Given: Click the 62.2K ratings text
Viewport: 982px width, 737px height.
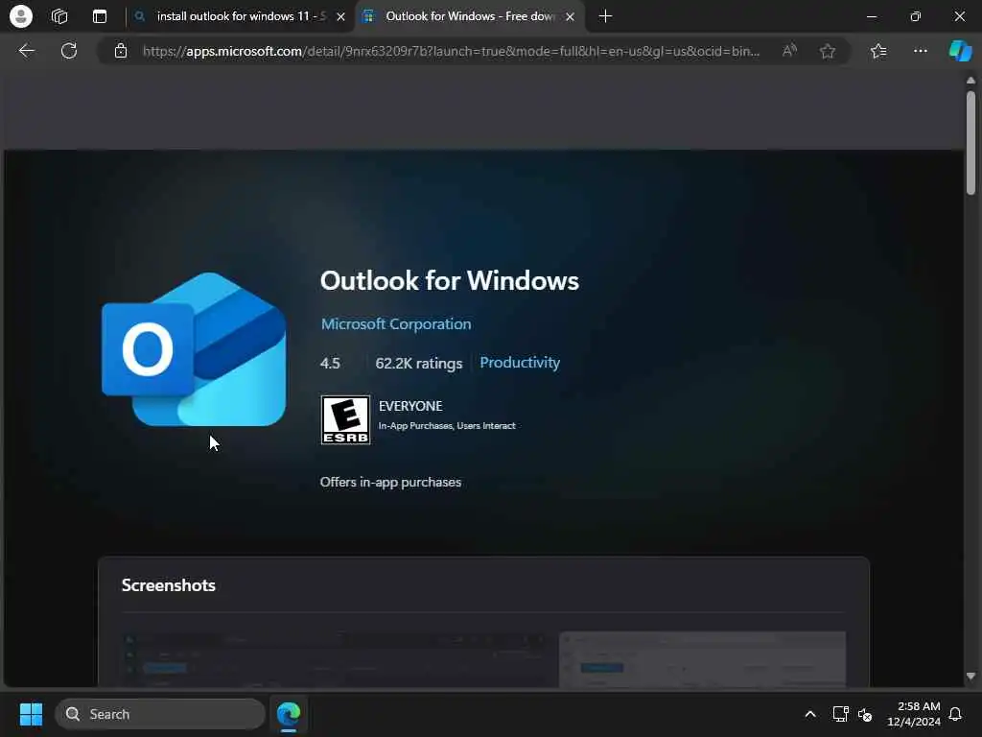Looking at the screenshot, I should [418, 363].
